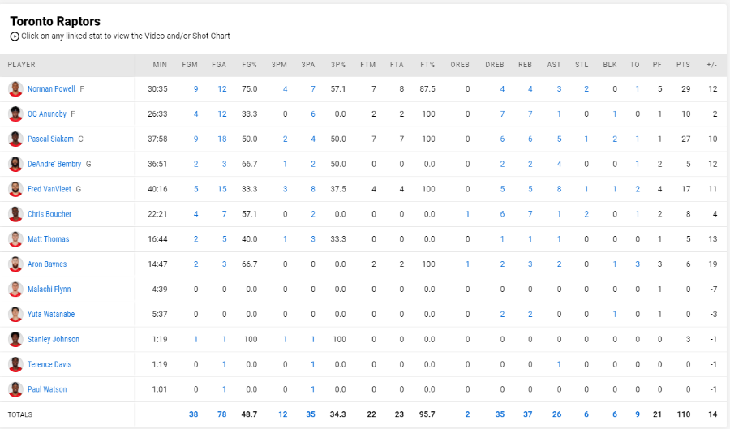Viewport: 730px width, 429px height.
Task: View Fred VanVleet's 8 assists video
Action: pyautogui.click(x=559, y=190)
